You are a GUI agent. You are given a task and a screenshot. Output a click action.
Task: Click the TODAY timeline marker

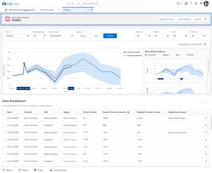71,89
